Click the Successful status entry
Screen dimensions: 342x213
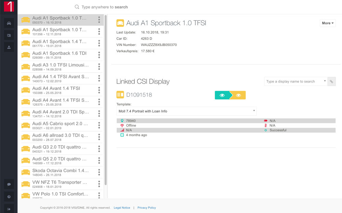click(x=278, y=130)
